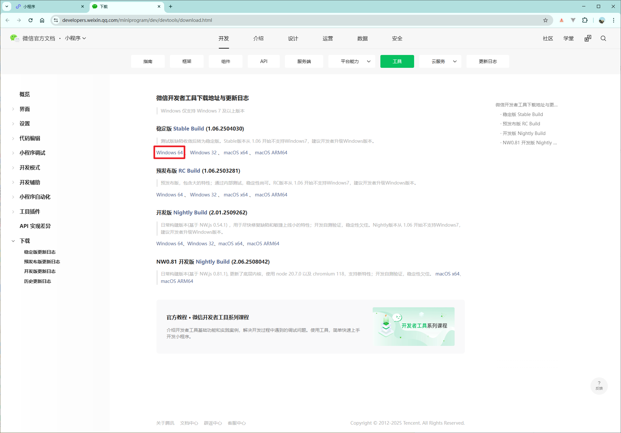The image size is (621, 433).
Task: Reload the current page
Action: pos(31,20)
